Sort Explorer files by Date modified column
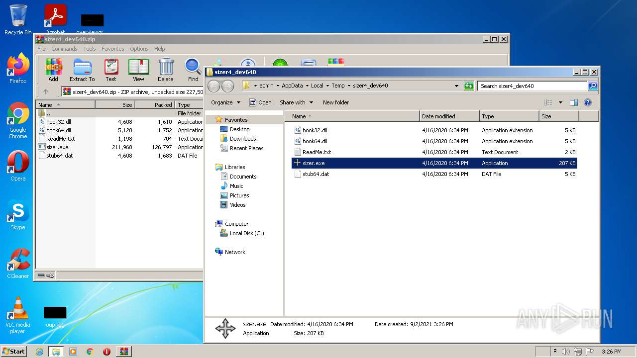Screen dimensions: 637x358 pyautogui.click(x=450, y=116)
